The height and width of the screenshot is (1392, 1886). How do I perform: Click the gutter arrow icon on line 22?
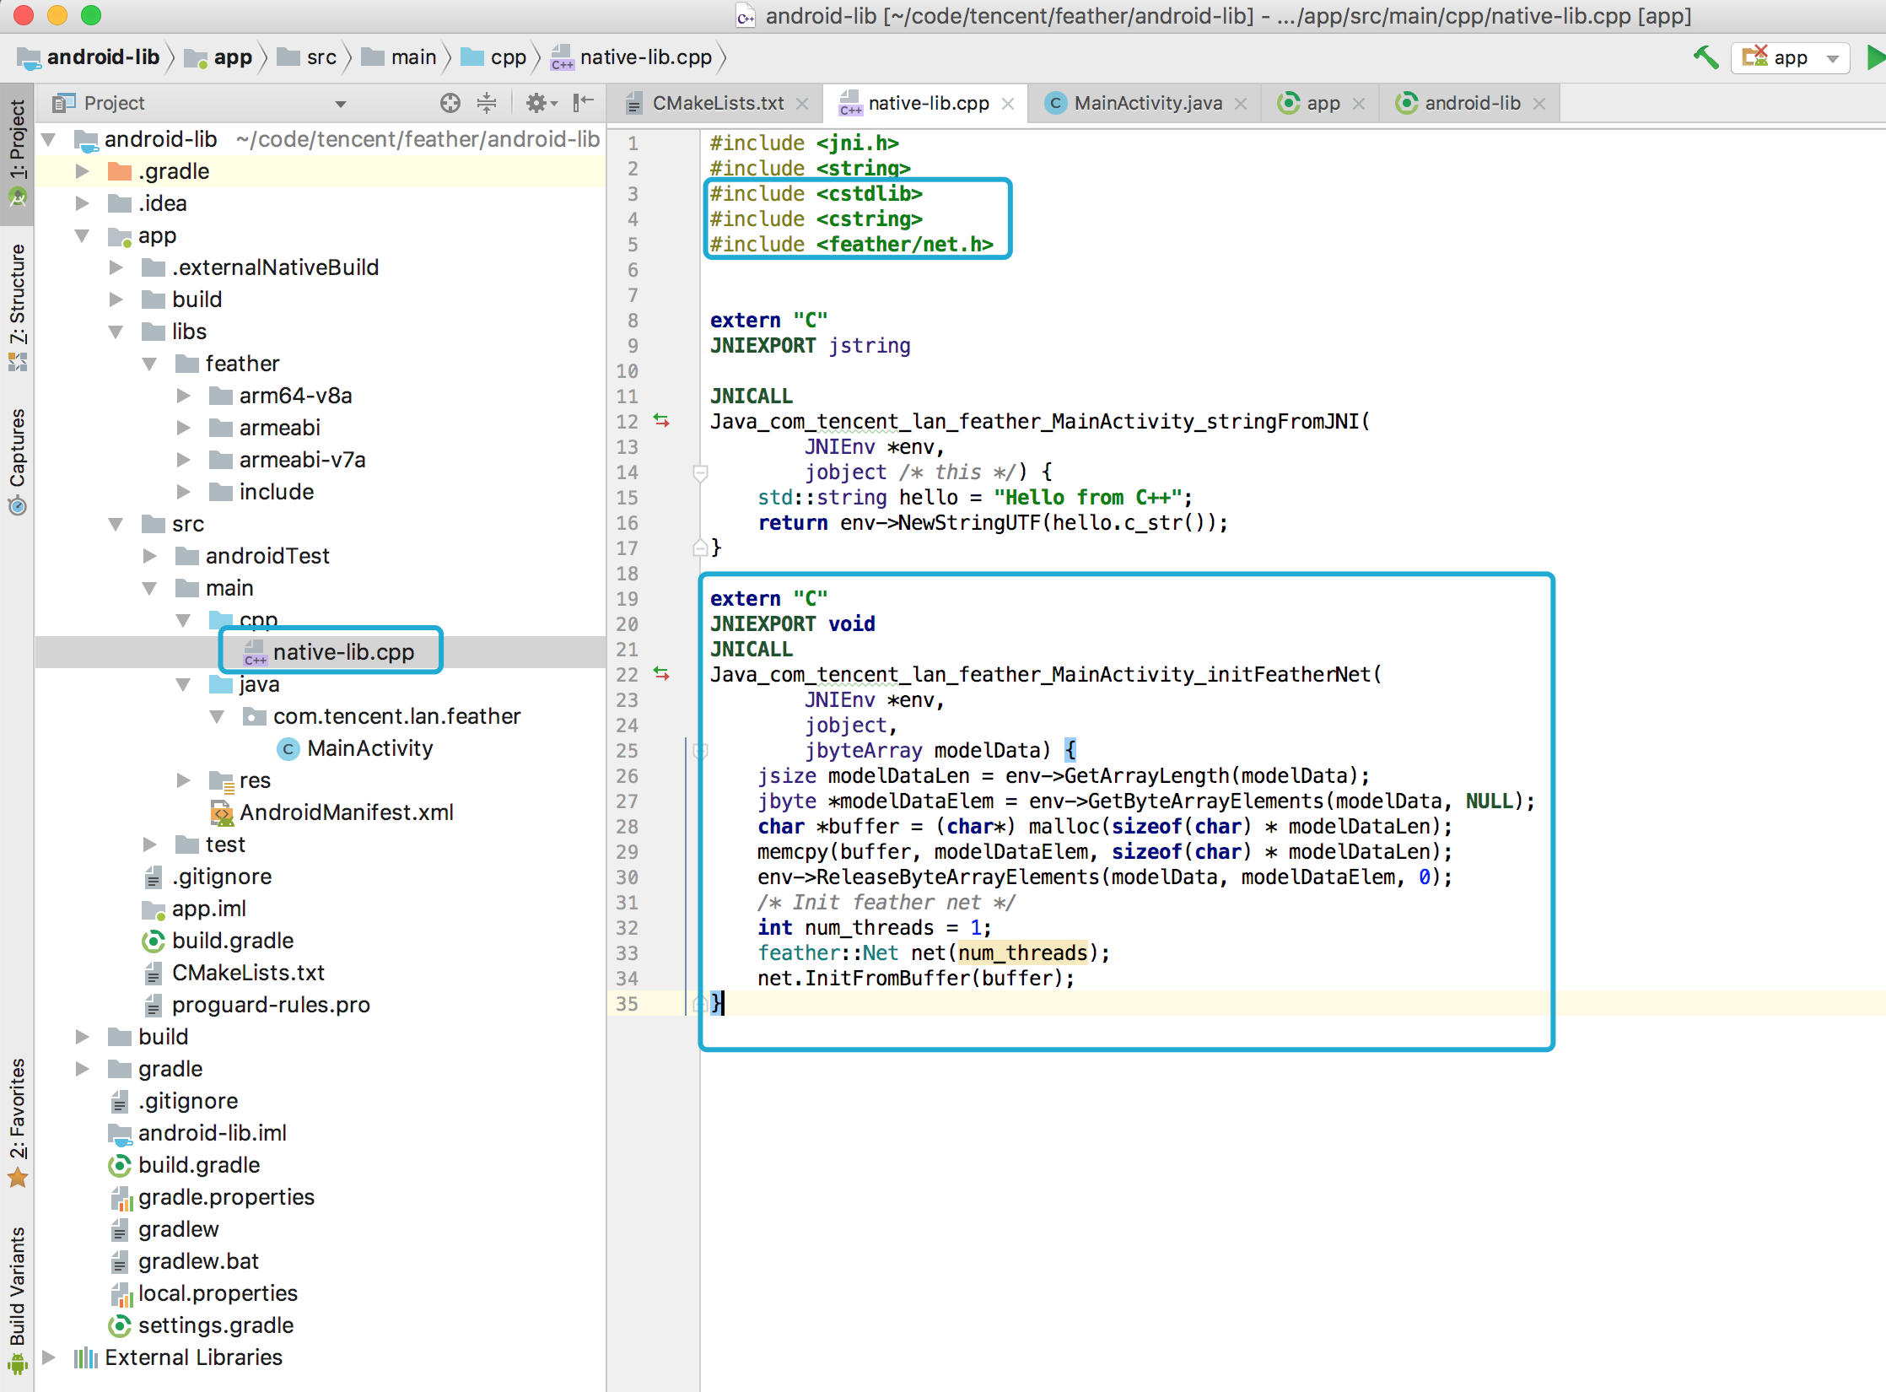[662, 673]
